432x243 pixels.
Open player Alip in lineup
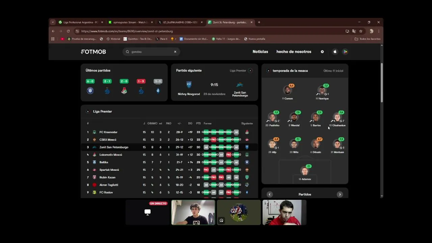(x=272, y=145)
